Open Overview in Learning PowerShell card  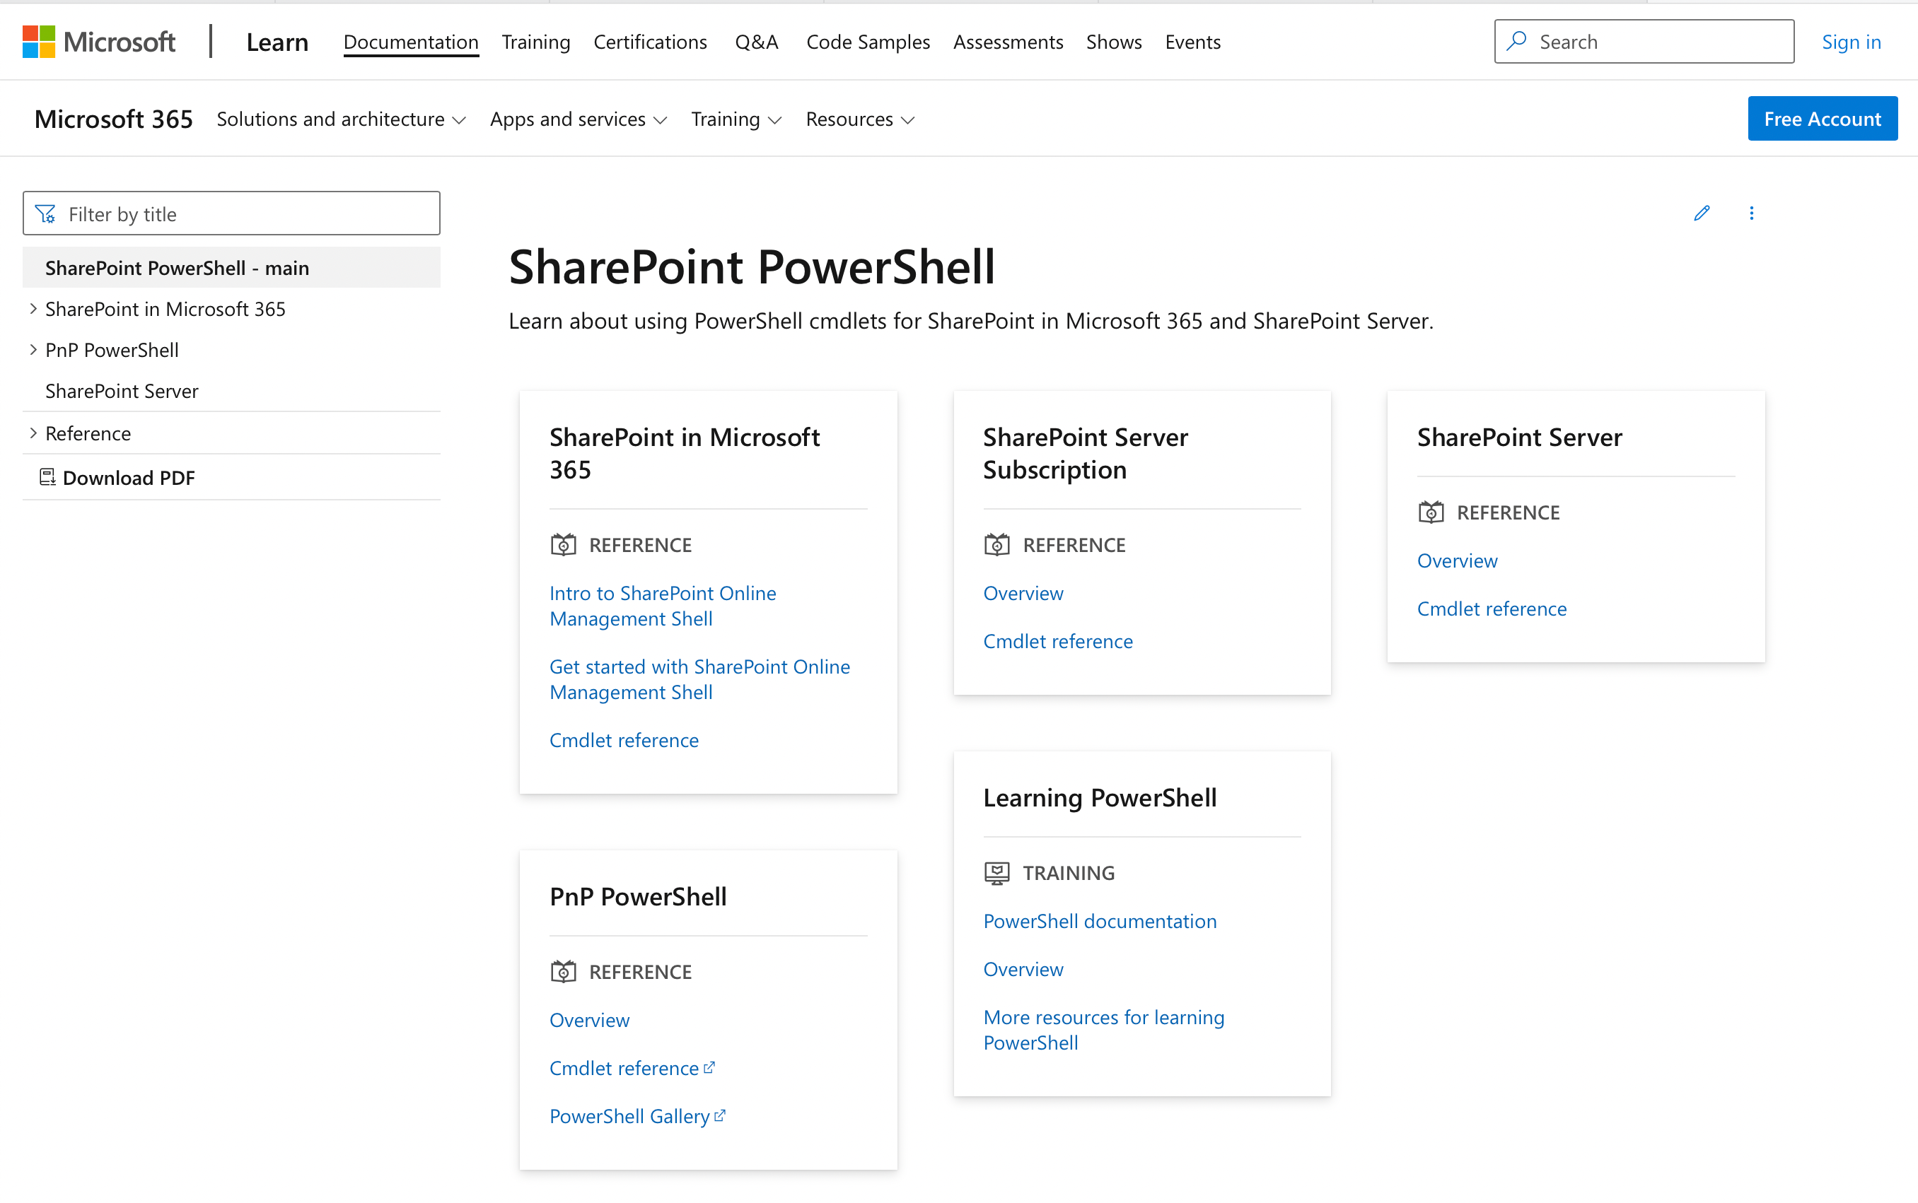tap(1023, 968)
